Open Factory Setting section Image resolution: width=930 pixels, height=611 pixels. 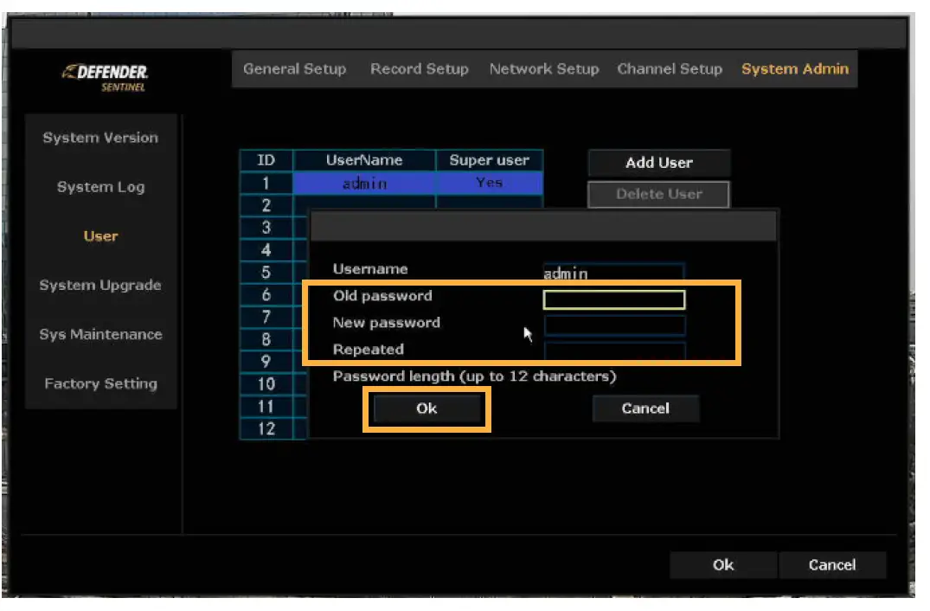pyautogui.click(x=101, y=383)
